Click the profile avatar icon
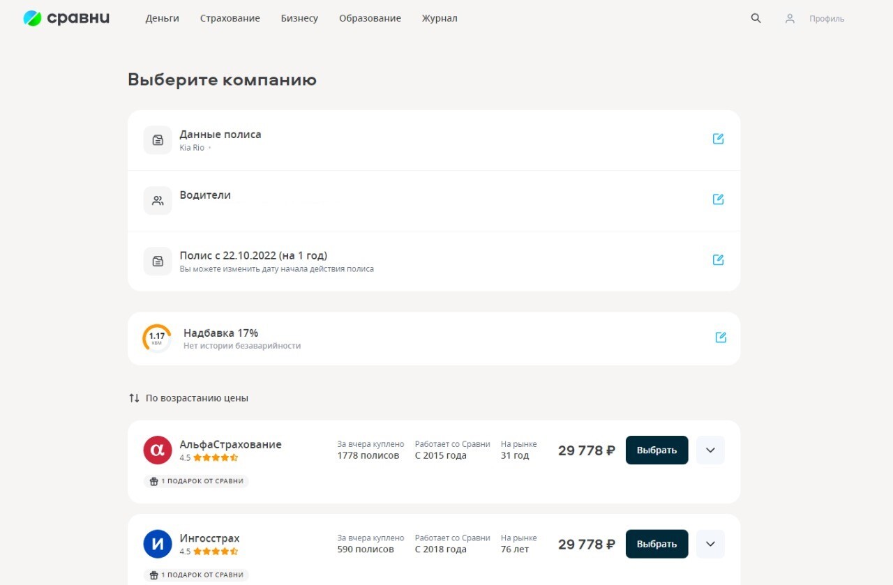This screenshot has width=893, height=585. click(790, 19)
